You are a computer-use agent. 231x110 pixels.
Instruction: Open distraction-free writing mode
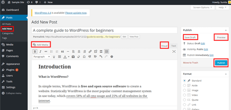174,52
